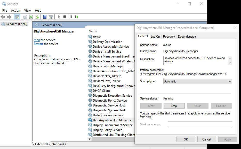Click the Start parameters input field
Screen dimensions: 241x149
coord(200,124)
